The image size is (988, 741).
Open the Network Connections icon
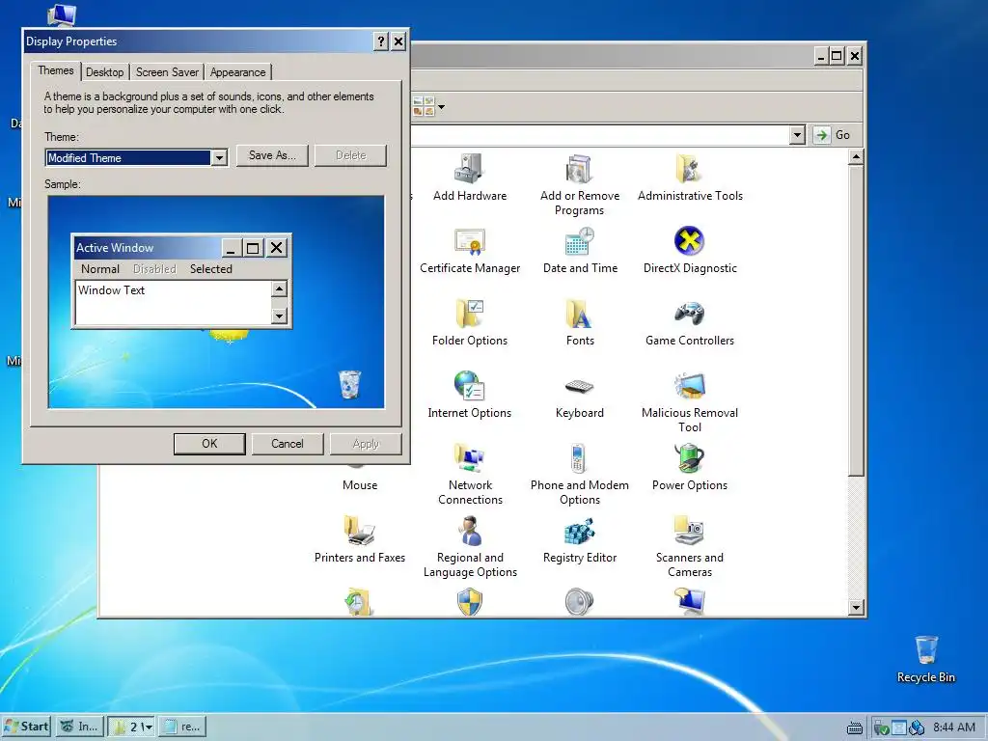pos(470,458)
